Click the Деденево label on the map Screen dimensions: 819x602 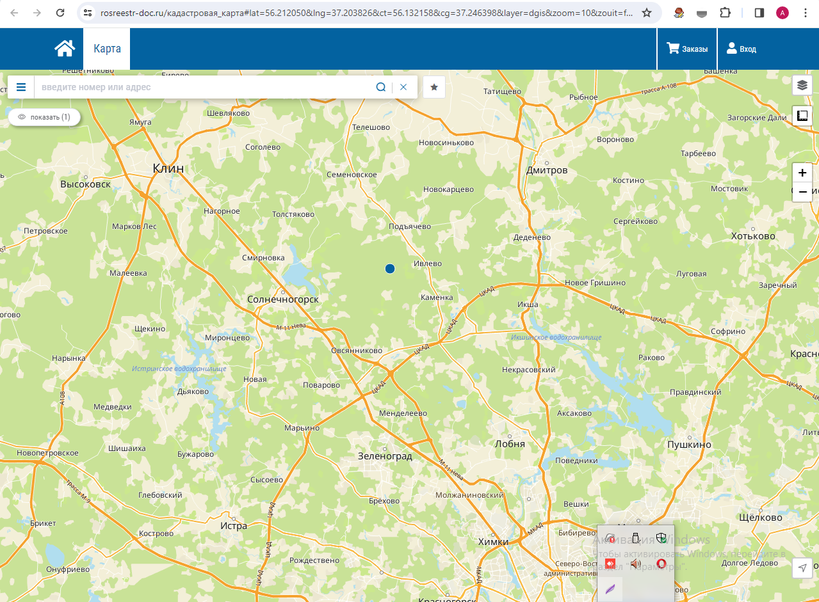pos(532,237)
